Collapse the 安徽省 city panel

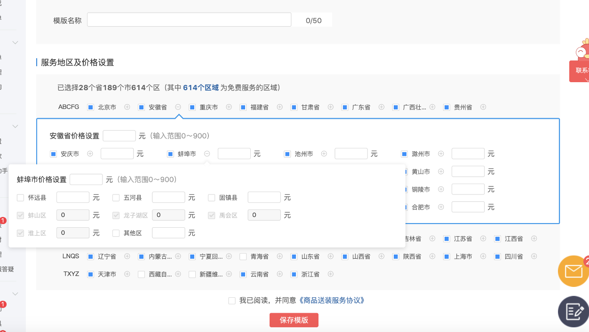click(x=178, y=107)
